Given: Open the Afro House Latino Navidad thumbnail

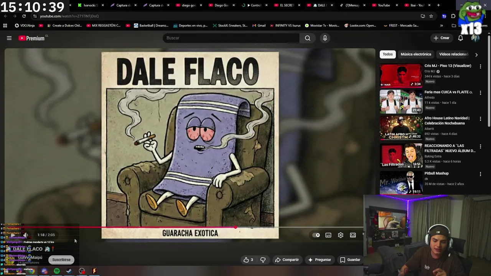Looking at the screenshot, I should (401, 128).
